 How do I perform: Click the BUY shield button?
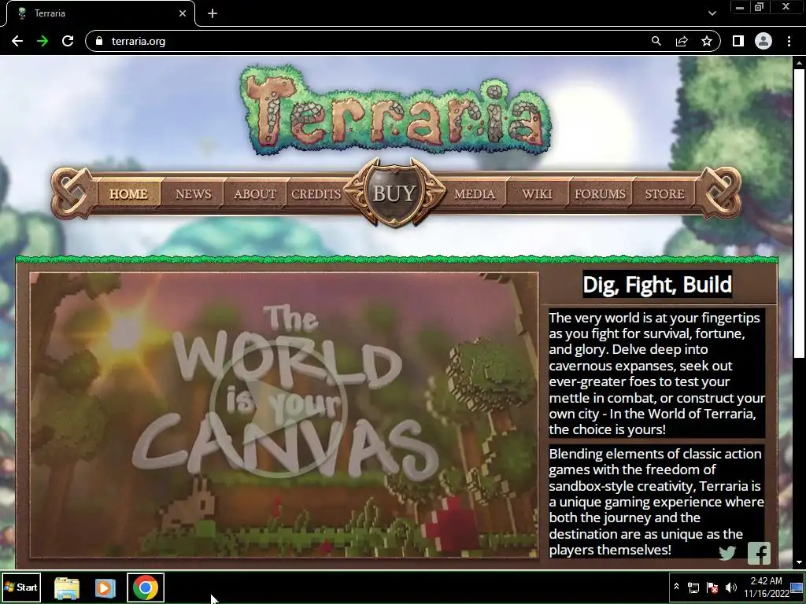394,193
